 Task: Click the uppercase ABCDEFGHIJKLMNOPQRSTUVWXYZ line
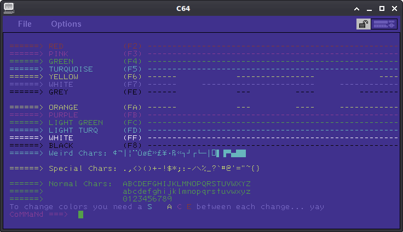[x=187, y=184]
